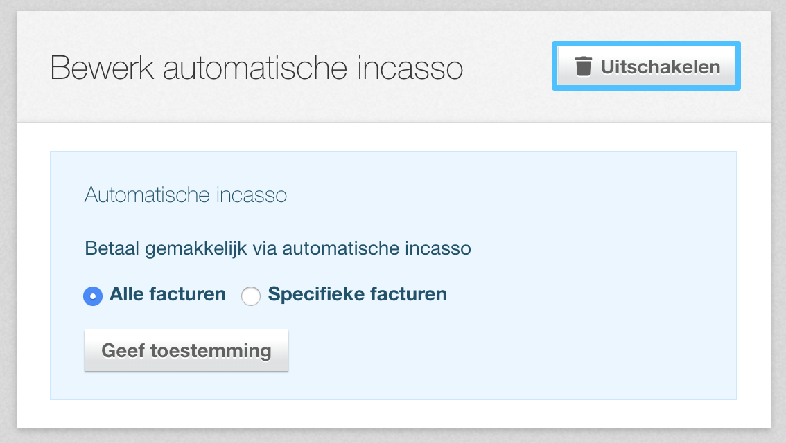Activate the trash symbol in the blue-outlined button

coord(584,66)
